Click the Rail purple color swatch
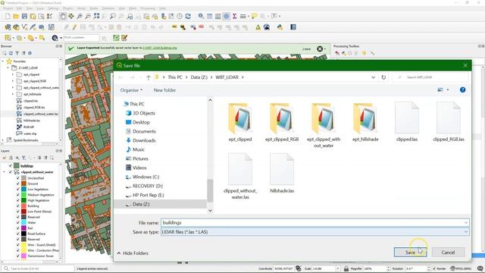This screenshot has width=485, height=273. (x=23, y=228)
